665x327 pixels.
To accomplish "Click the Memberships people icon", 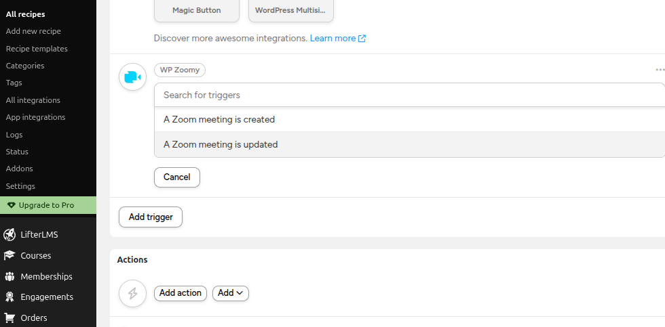I will pyautogui.click(x=9, y=276).
